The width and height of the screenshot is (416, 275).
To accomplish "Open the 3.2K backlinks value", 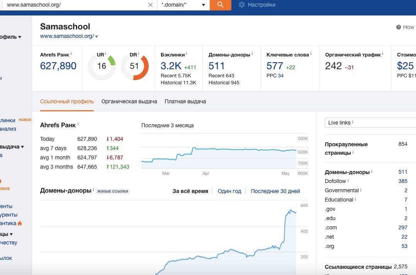I will click(171, 66).
